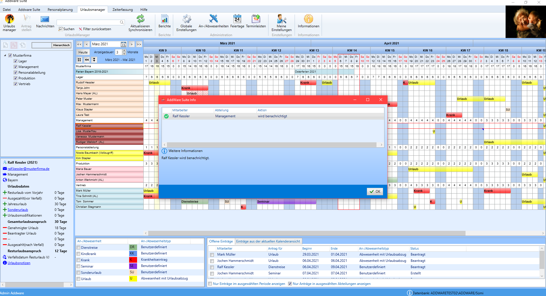Open the Urlaubsnotizen link

coord(19,263)
